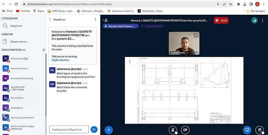Open the YouTube bookmark
This screenshot has width=268, height=135.
pos(23,11)
